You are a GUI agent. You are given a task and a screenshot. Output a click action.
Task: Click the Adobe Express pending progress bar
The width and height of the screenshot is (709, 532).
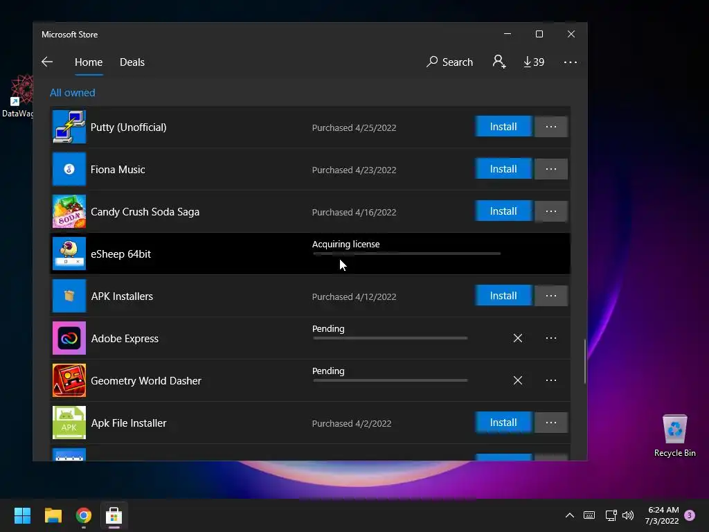coord(391,338)
